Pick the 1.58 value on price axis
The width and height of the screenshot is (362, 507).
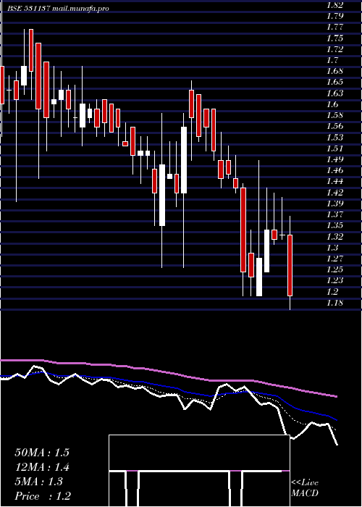[334, 115]
